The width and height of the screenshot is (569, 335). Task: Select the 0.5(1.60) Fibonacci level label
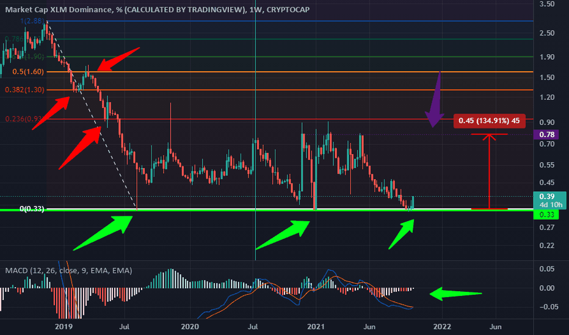click(x=28, y=72)
